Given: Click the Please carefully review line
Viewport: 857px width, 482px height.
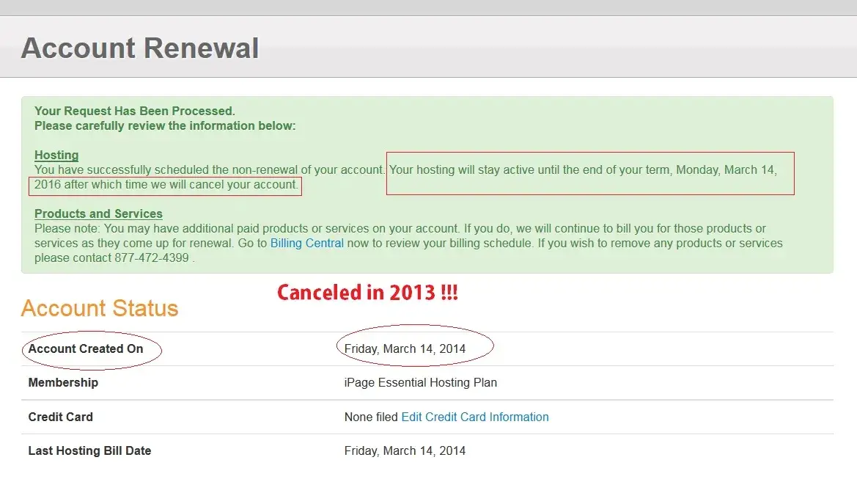Looking at the screenshot, I should coord(164,125).
